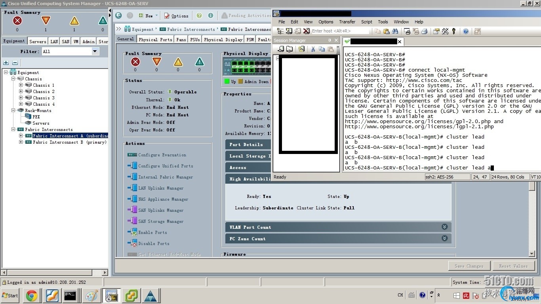Close the SecureCRT session tab

tap(400, 41)
